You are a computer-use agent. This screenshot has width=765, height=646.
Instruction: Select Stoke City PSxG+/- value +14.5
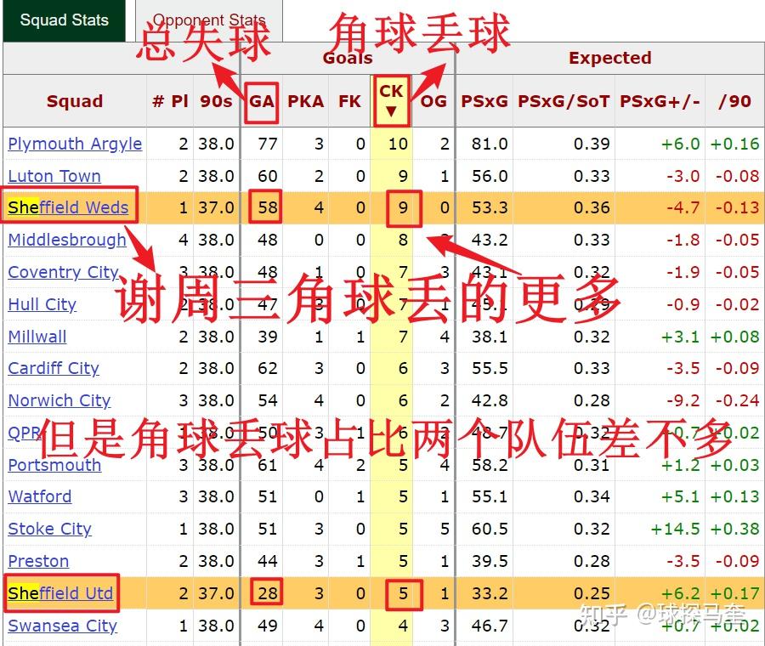pos(675,529)
